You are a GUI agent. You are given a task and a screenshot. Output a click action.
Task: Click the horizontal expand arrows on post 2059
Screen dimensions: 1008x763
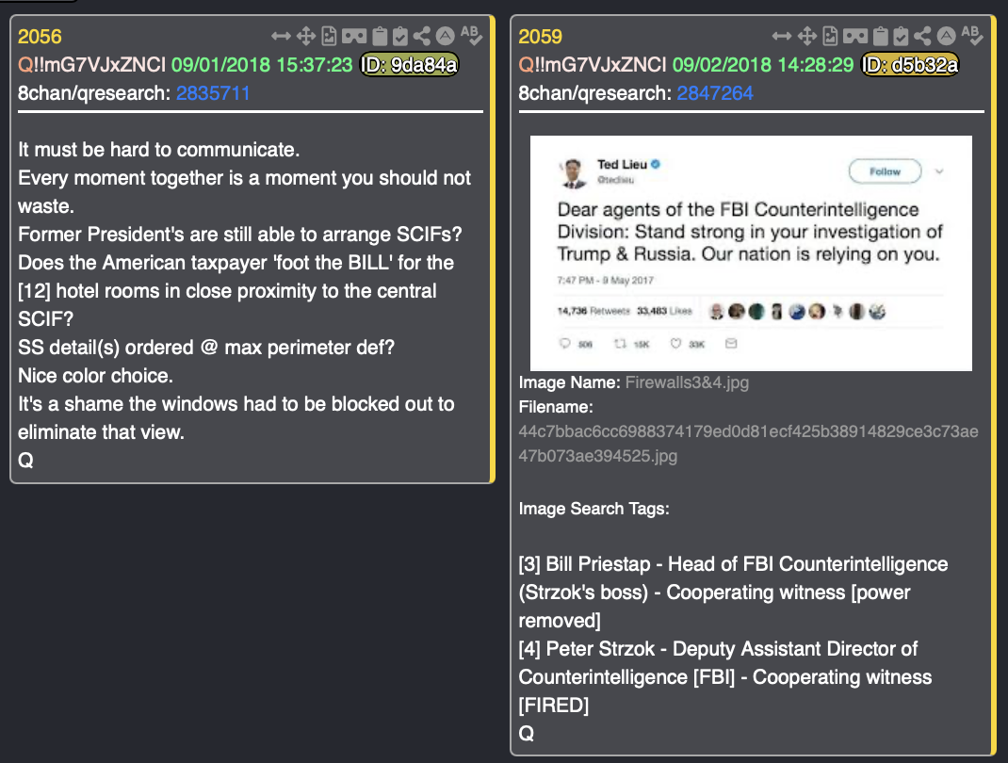tap(782, 36)
